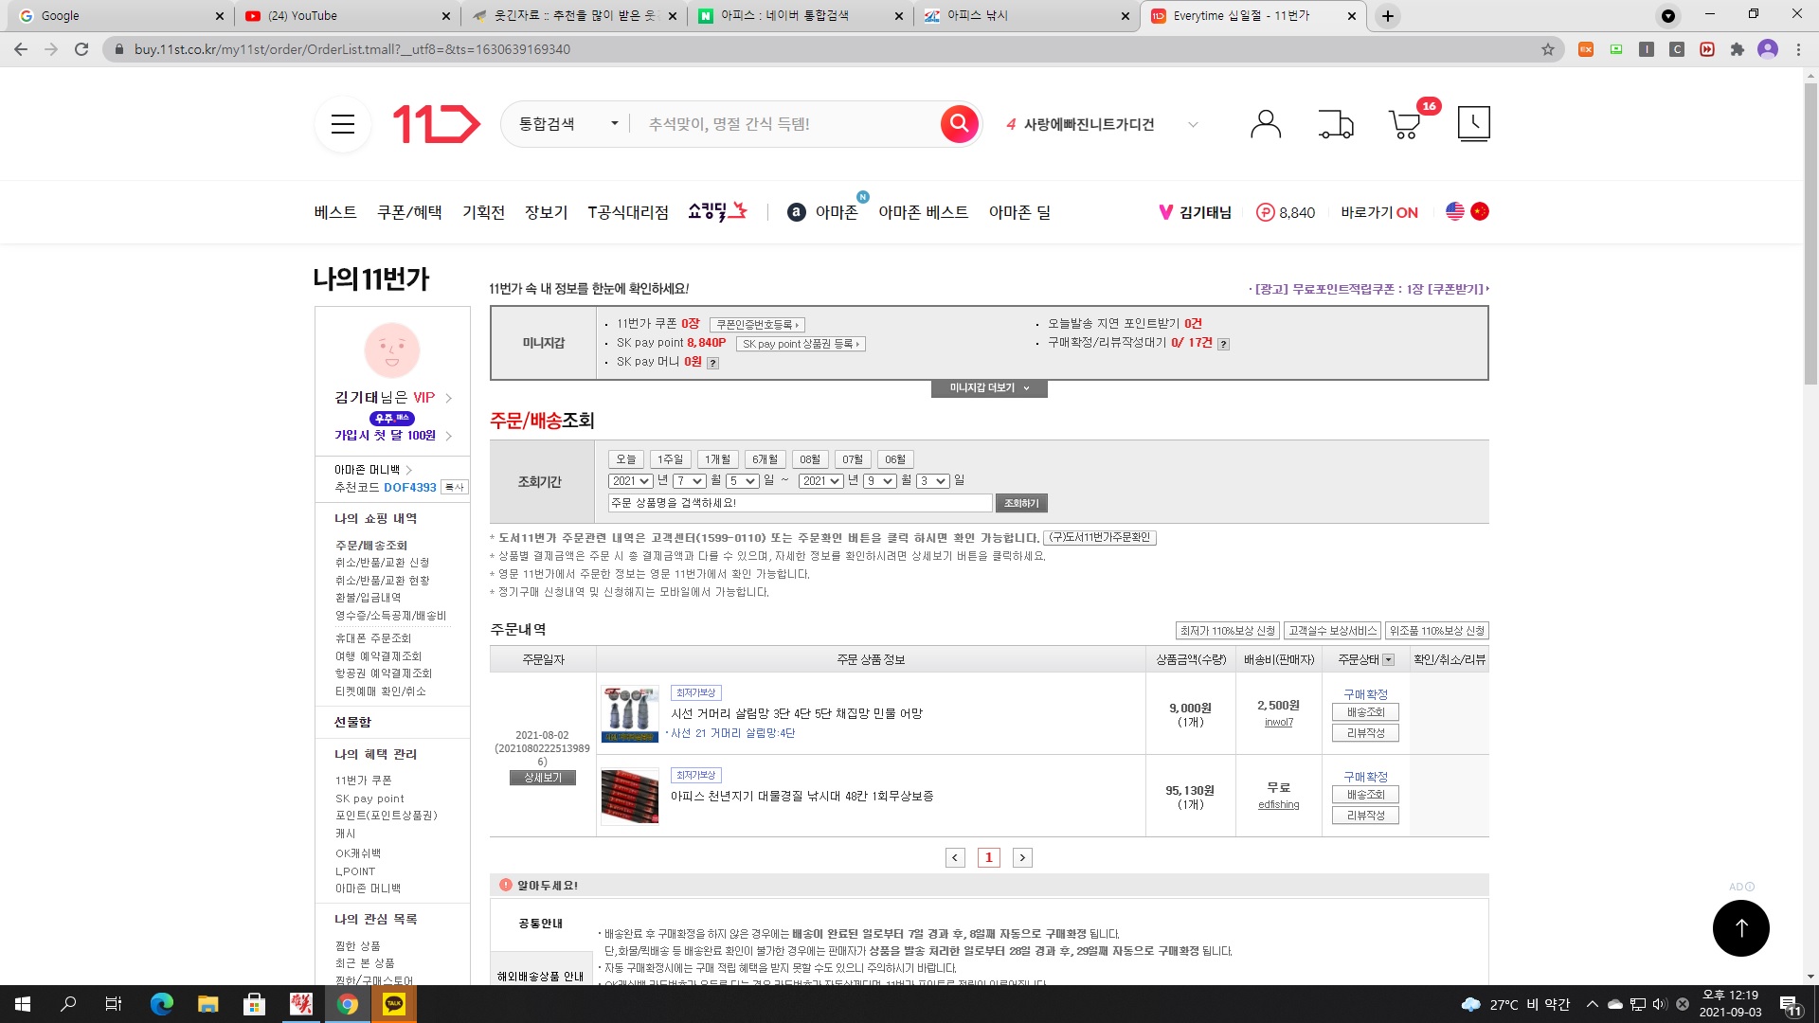The width and height of the screenshot is (1819, 1023).
Task: Open the 아마존 베스트 menu
Action: click(x=923, y=212)
